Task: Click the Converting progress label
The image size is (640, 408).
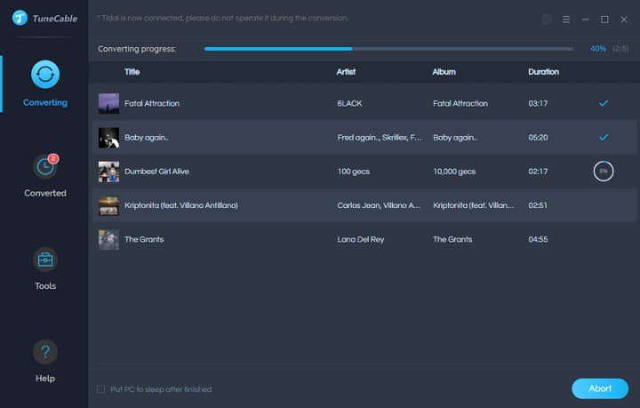Action: pyautogui.click(x=137, y=49)
